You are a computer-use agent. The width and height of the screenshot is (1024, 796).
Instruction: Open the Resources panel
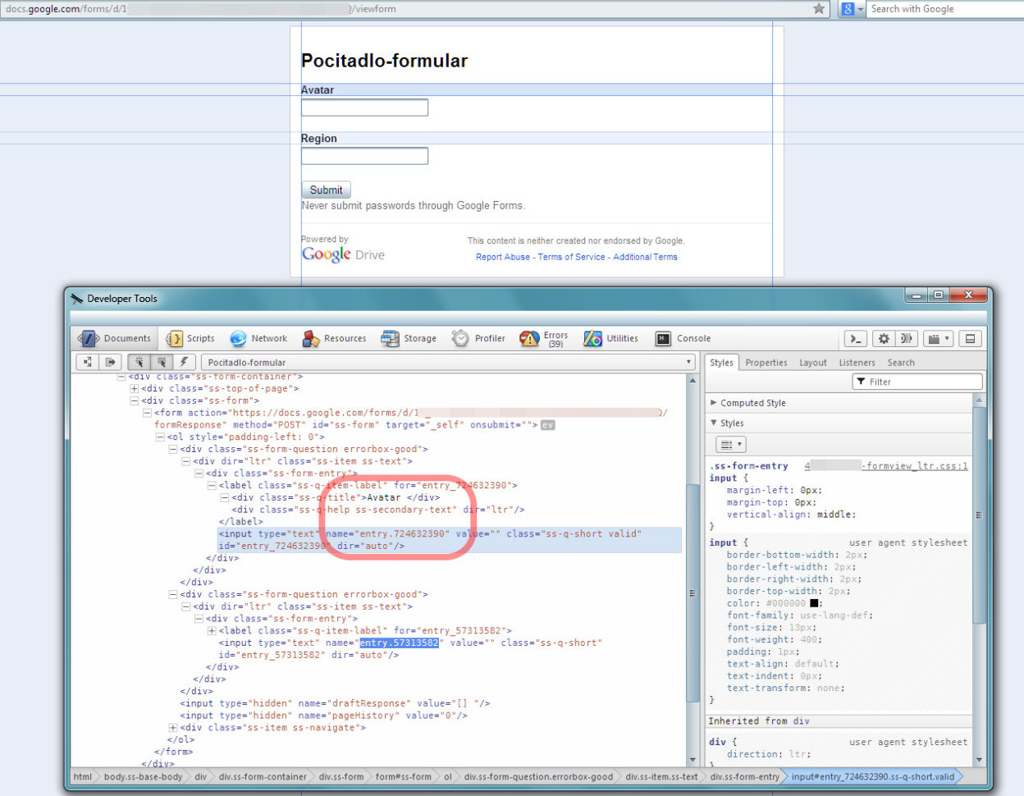click(x=335, y=338)
